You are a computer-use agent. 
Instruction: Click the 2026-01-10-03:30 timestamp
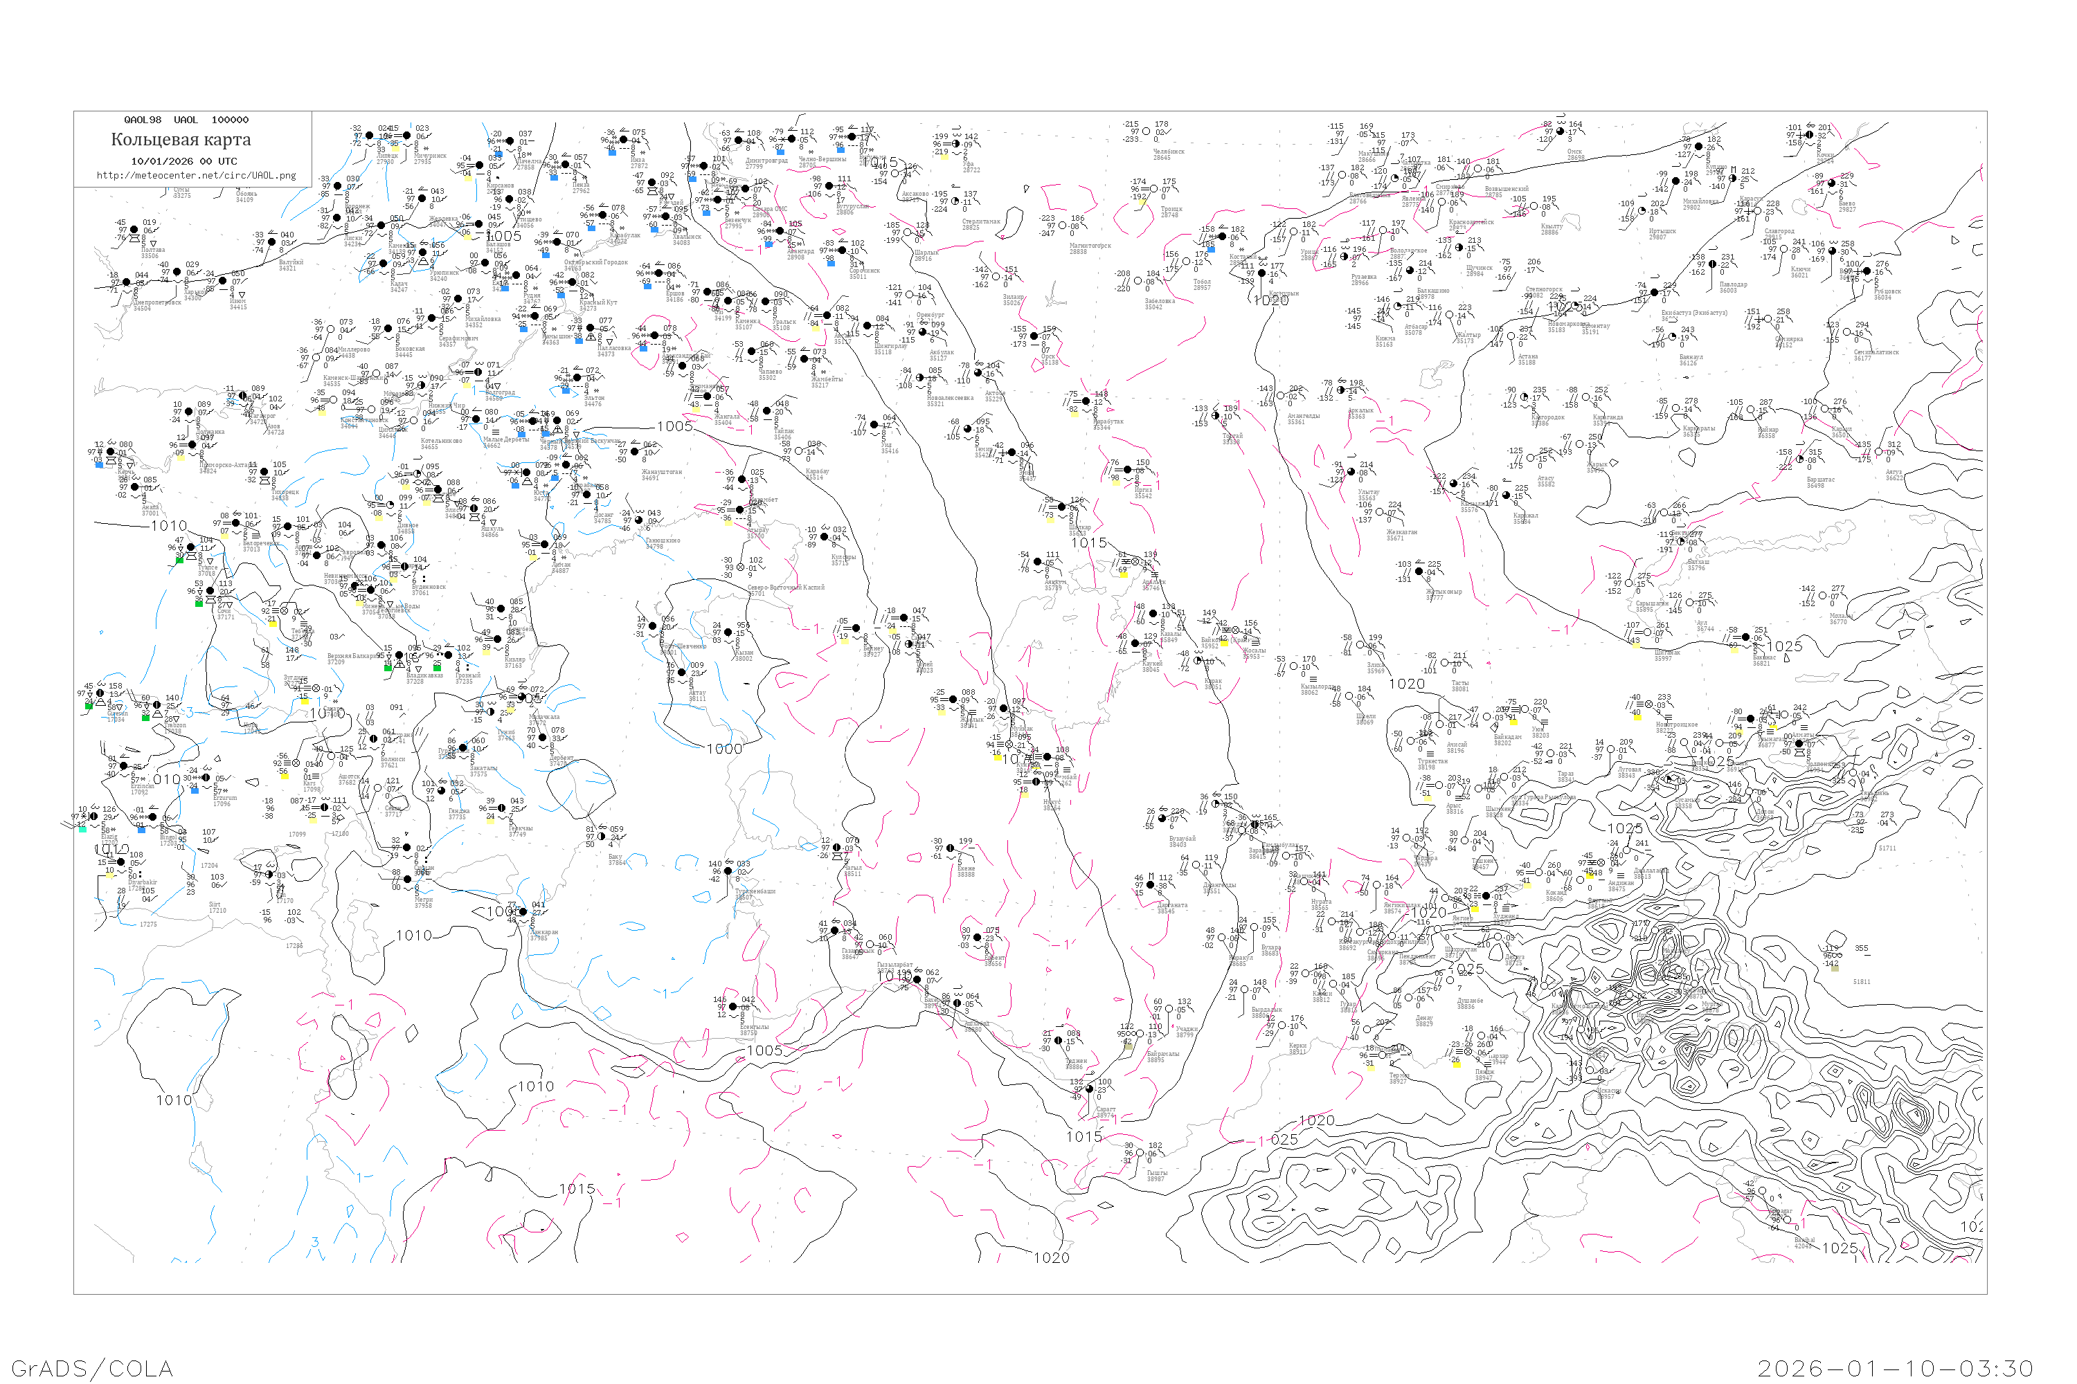(1895, 1369)
